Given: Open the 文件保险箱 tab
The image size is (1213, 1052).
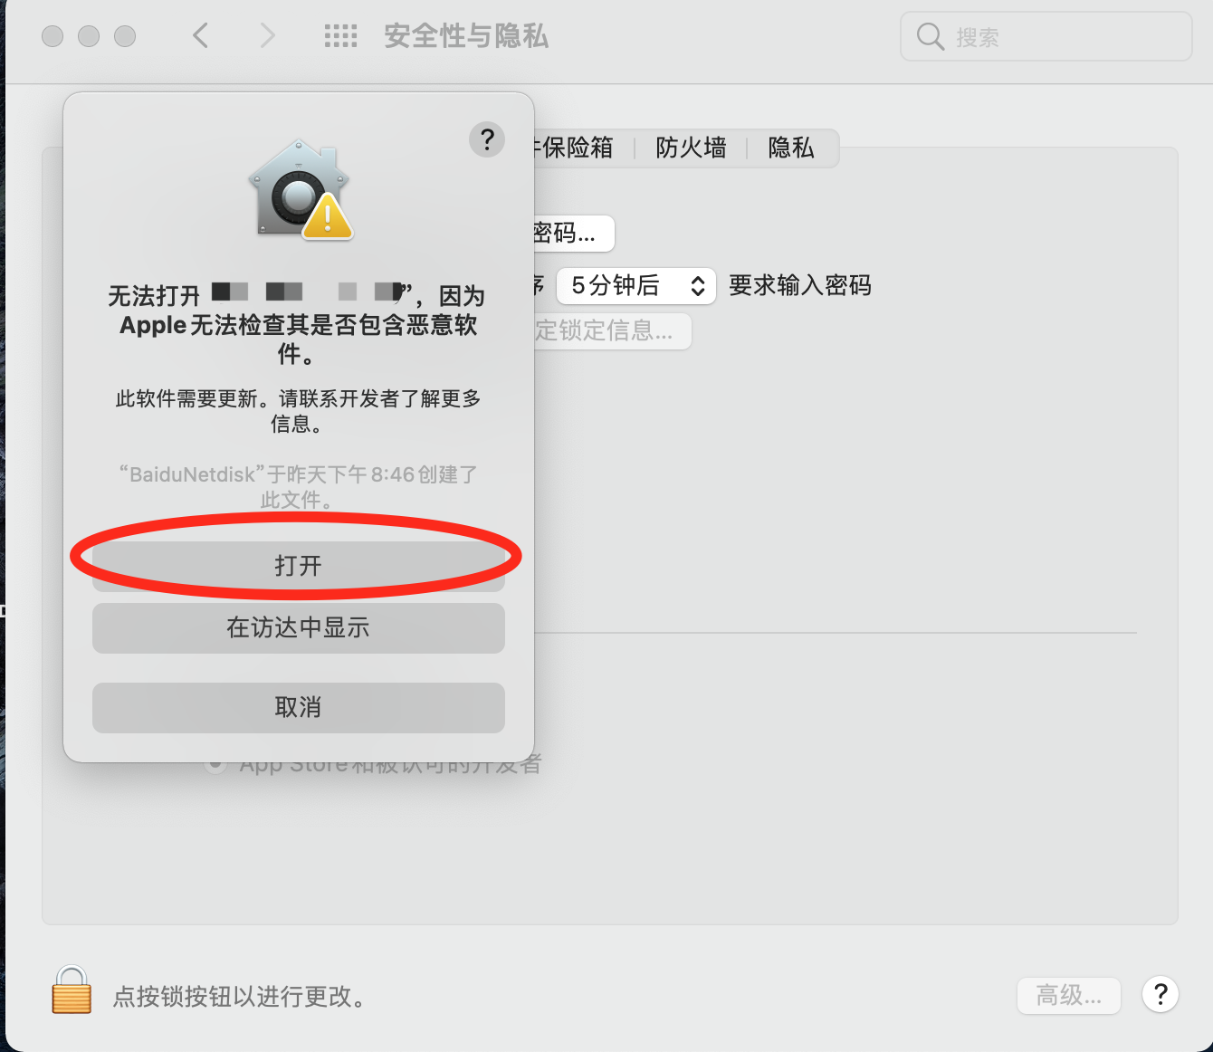Looking at the screenshot, I should pos(576,148).
